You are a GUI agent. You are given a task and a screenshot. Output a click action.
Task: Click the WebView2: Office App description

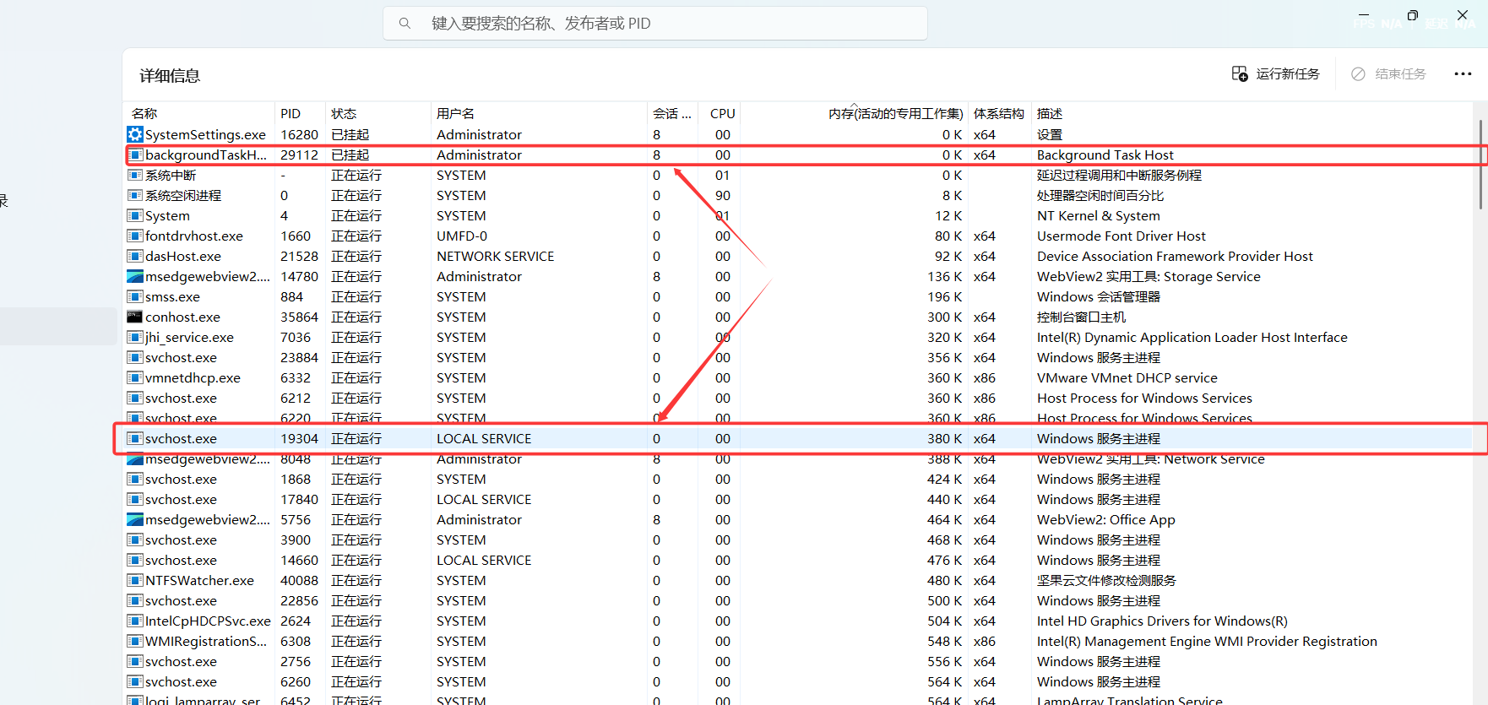click(1106, 519)
